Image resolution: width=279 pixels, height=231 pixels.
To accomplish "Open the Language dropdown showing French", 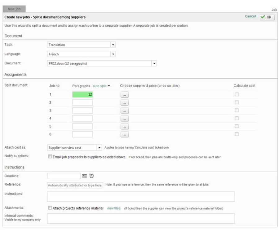I will click(x=113, y=54).
